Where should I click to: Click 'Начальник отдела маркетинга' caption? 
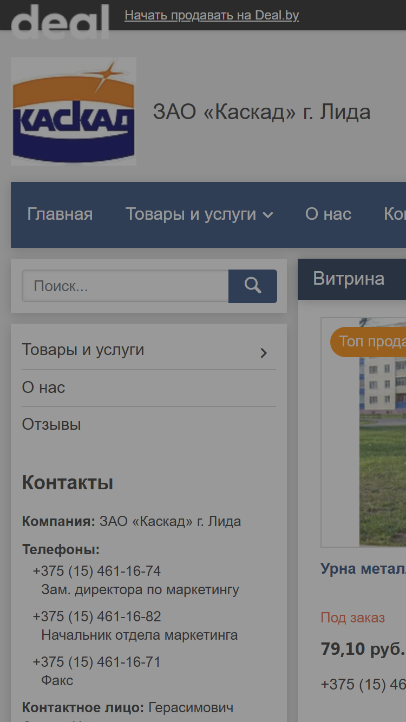140,635
